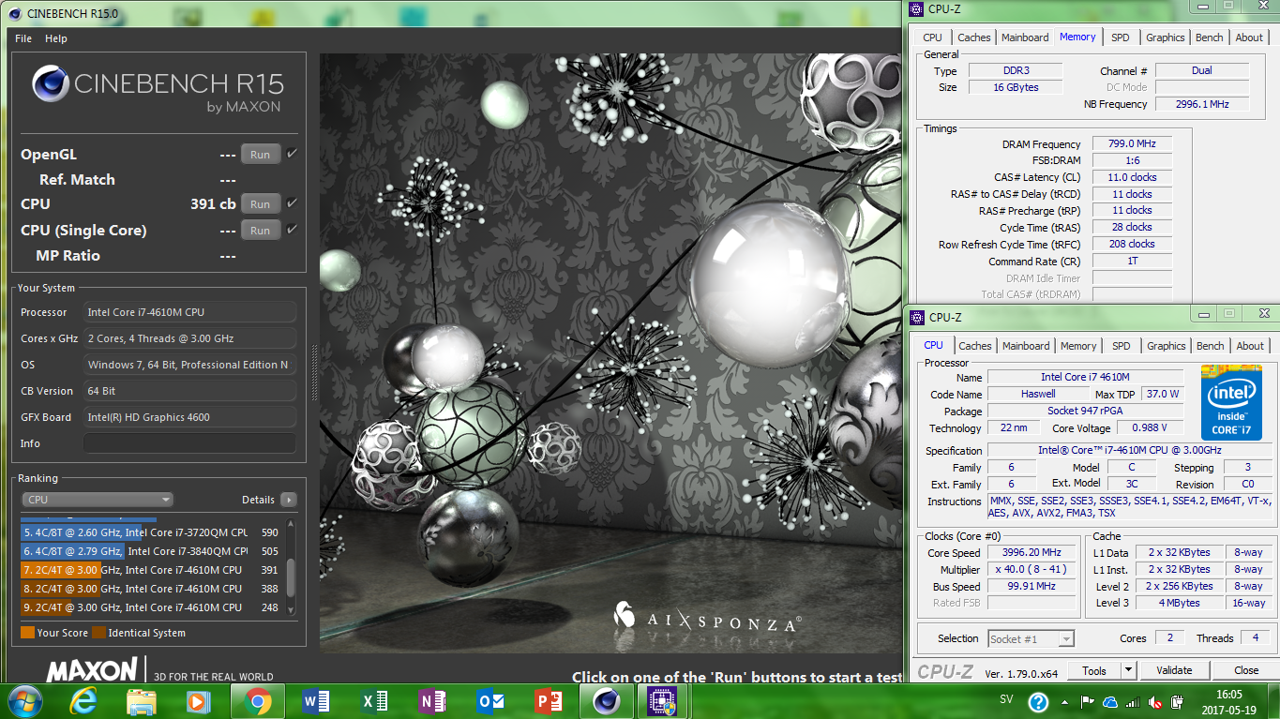
Task: Switch to CPU-Z taskbar icon
Action: click(663, 701)
